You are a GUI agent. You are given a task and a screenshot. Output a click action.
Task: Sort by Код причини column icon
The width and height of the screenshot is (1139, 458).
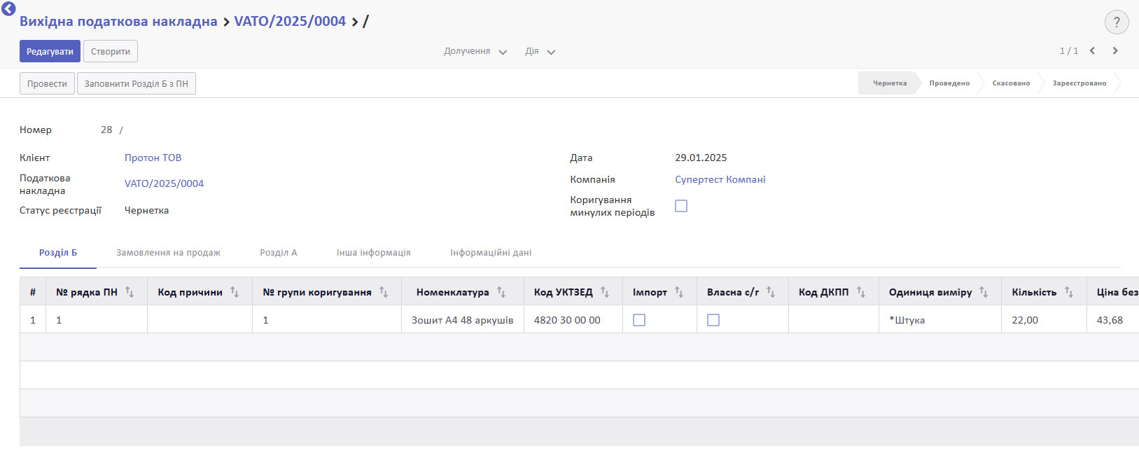pos(235,292)
